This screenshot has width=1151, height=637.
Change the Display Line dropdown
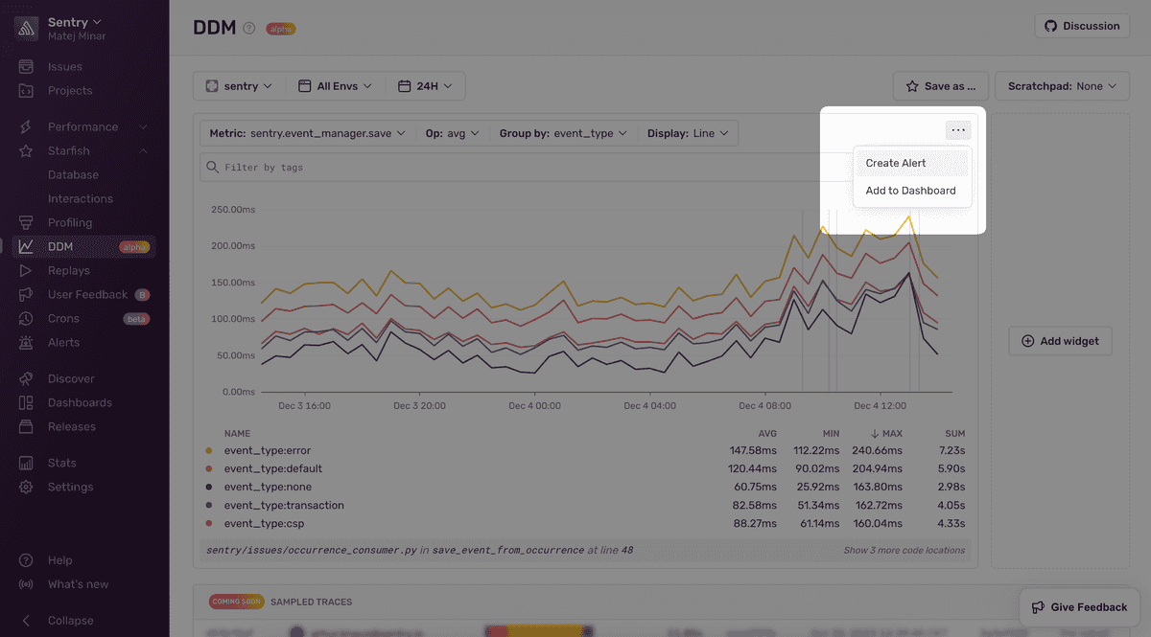coord(688,133)
